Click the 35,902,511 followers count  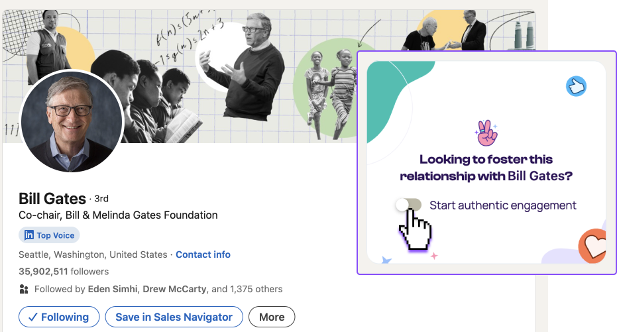(64, 271)
